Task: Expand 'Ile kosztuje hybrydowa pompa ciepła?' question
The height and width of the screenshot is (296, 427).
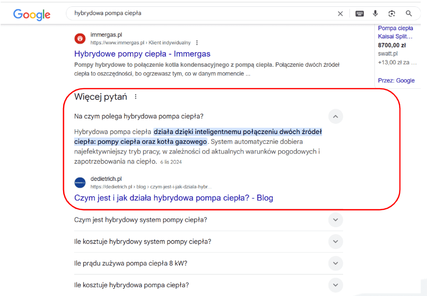Action: [335, 285]
